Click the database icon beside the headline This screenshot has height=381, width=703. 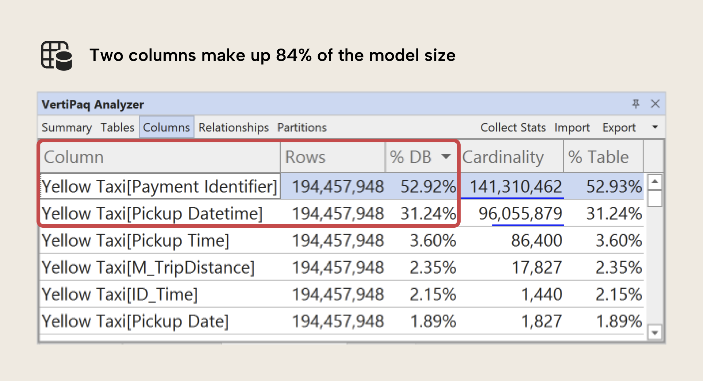[57, 55]
